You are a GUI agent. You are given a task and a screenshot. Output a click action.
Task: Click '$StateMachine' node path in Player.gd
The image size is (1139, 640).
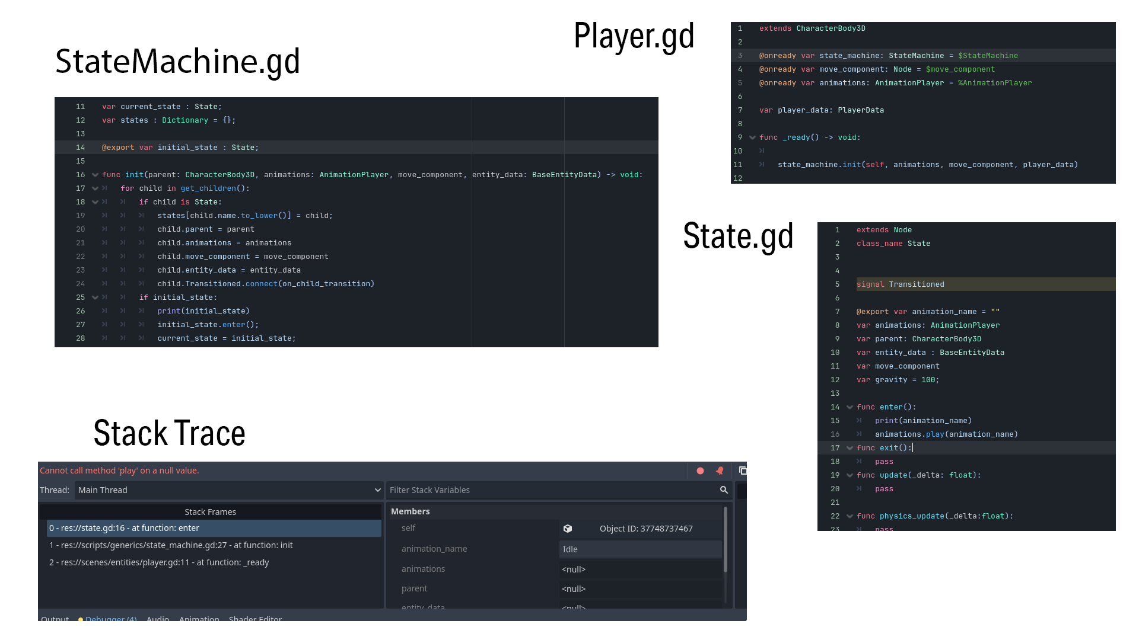[x=988, y=56]
